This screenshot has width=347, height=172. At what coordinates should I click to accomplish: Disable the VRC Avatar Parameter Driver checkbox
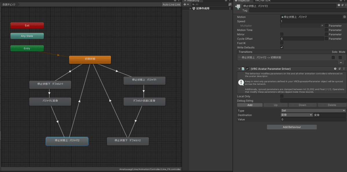(247, 69)
